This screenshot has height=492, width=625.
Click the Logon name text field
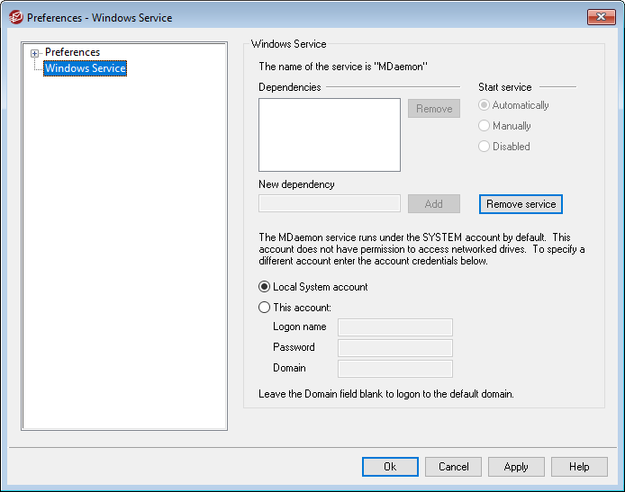[394, 327]
